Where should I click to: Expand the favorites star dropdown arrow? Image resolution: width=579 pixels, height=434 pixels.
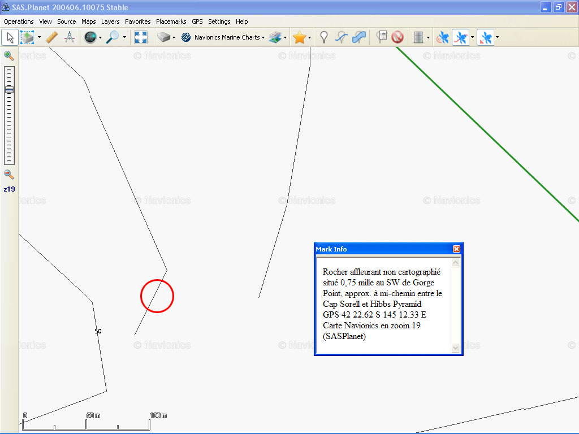pos(309,37)
